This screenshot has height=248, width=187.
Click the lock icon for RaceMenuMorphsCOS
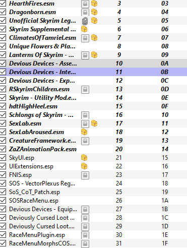pyautogui.click(x=85, y=243)
